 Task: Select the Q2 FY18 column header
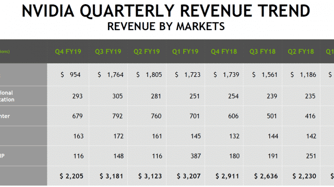coord(301,51)
